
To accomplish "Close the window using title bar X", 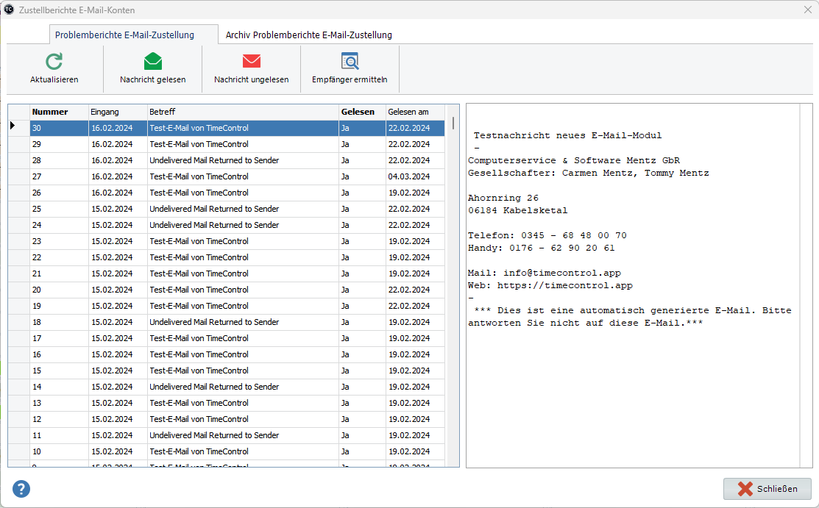I will [806, 10].
